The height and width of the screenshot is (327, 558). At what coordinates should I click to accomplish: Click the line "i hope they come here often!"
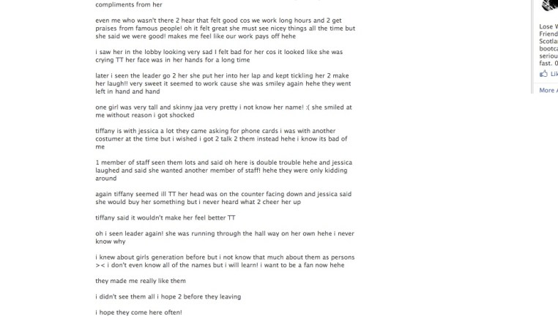click(x=138, y=312)
